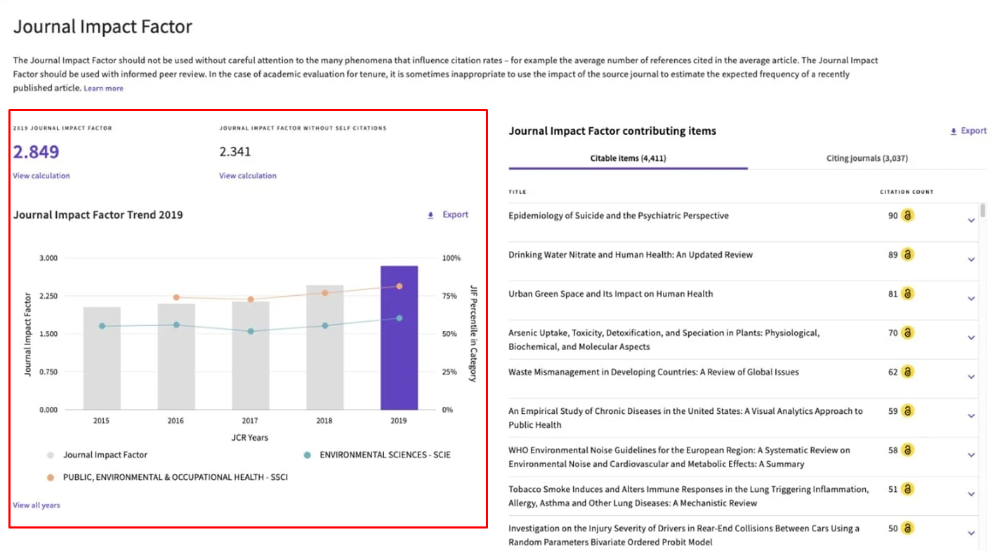Click the Export icon above the trend chart
The image size is (995, 551).
430,215
